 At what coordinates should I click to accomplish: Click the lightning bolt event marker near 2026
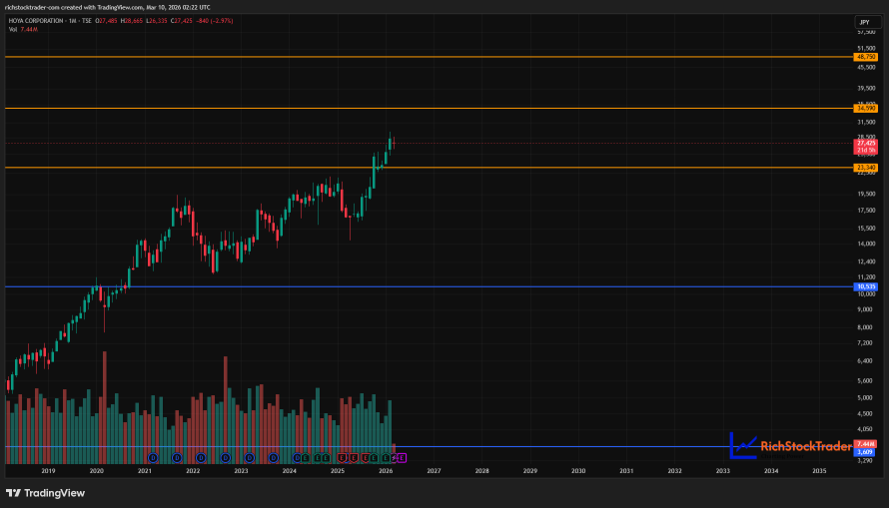pyautogui.click(x=394, y=457)
